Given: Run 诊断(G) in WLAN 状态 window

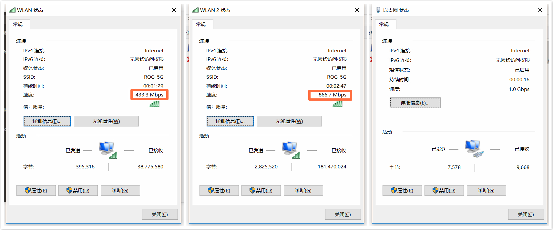Looking at the screenshot, I should click(x=120, y=191).
